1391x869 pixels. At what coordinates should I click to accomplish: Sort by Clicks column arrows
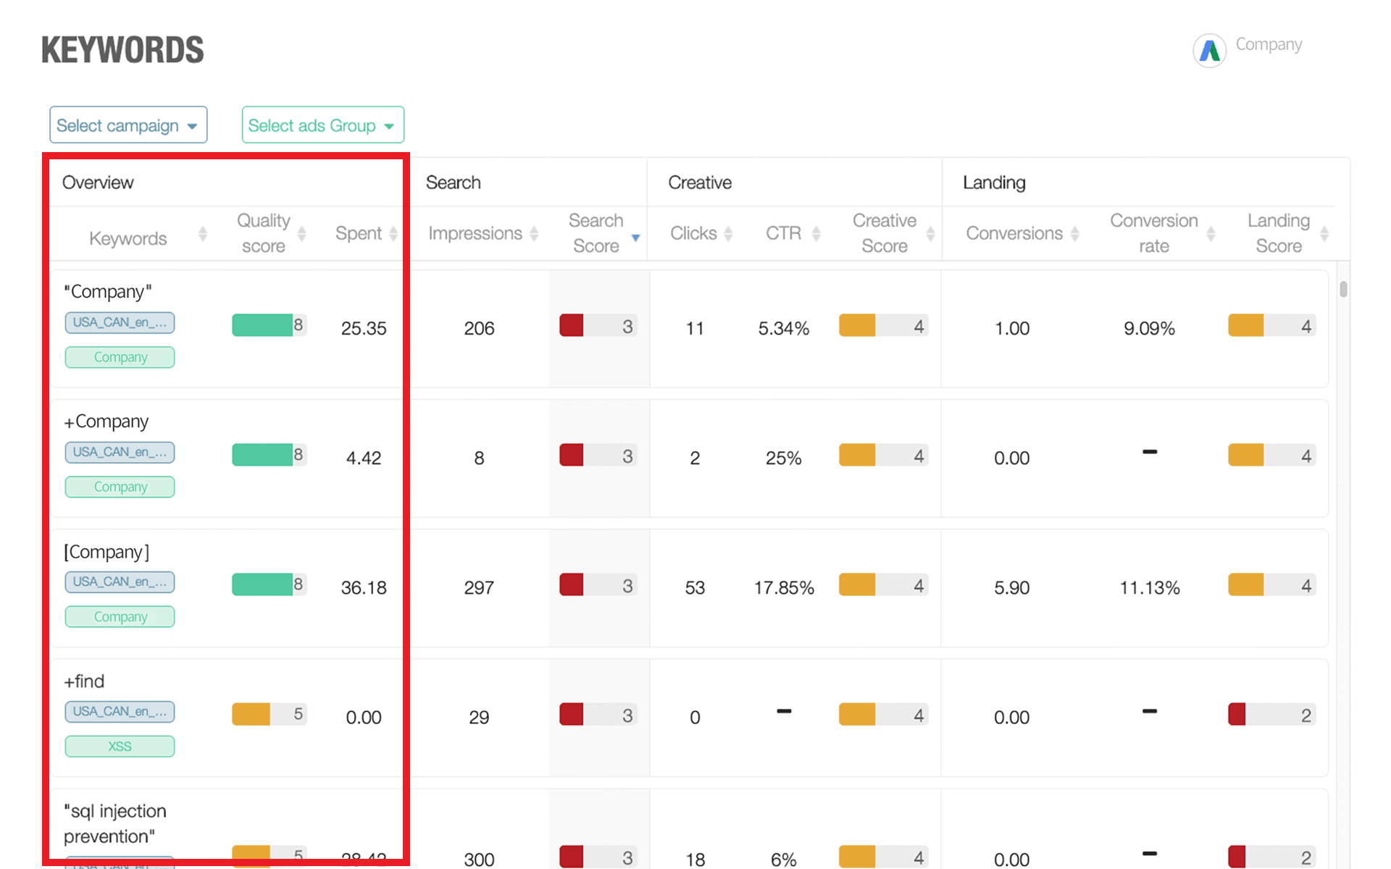(728, 233)
